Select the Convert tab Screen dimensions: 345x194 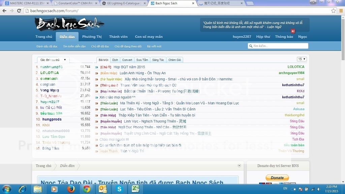127,60
